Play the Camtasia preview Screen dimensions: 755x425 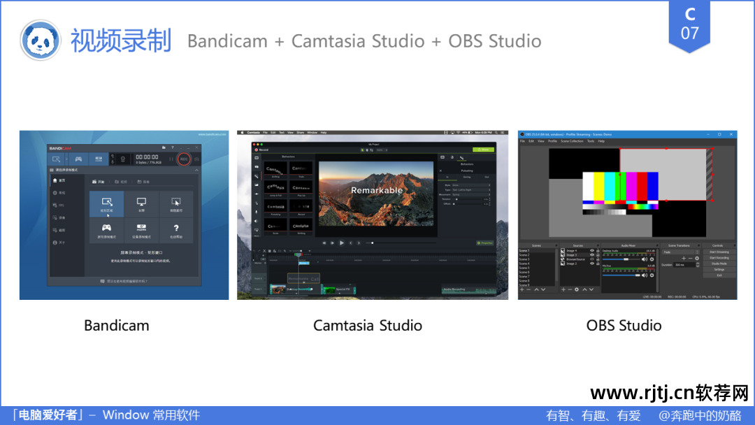click(x=341, y=243)
